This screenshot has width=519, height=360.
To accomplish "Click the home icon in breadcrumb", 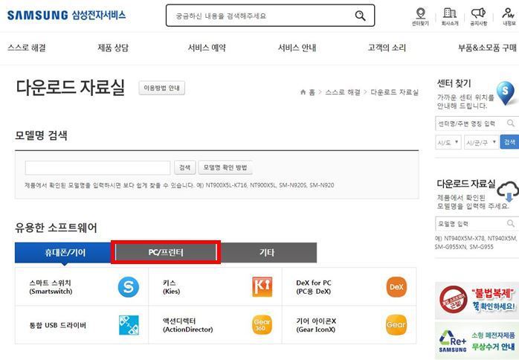I will click(303, 92).
